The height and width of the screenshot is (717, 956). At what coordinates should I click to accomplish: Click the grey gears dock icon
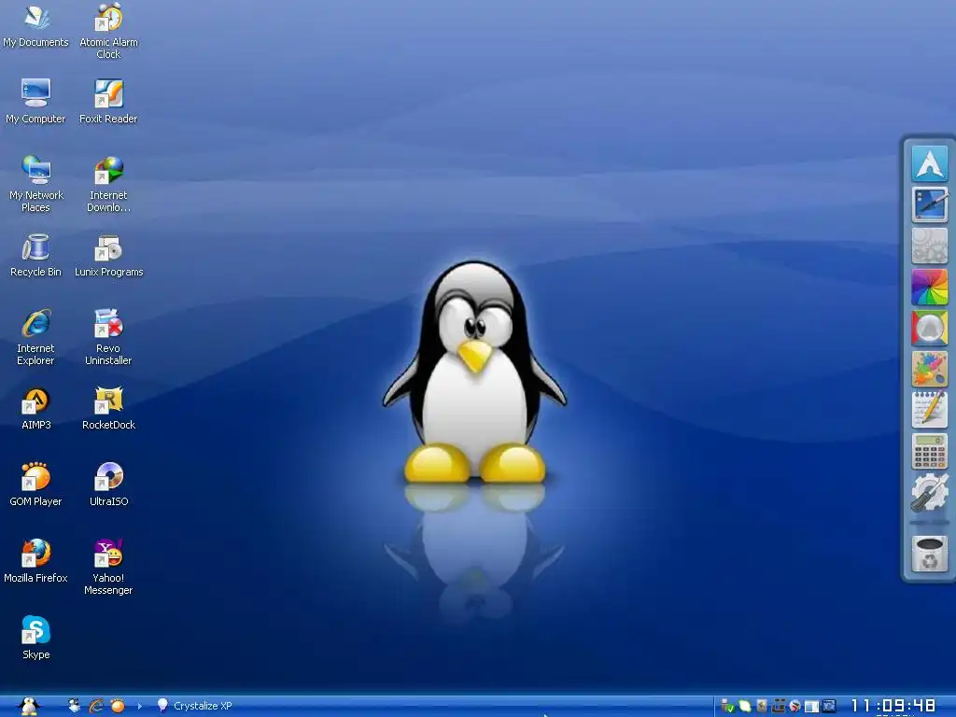coord(929,246)
